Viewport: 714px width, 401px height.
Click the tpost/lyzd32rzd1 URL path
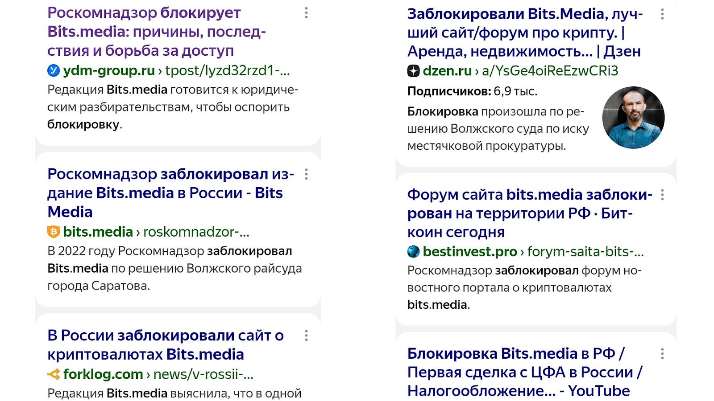click(x=228, y=70)
